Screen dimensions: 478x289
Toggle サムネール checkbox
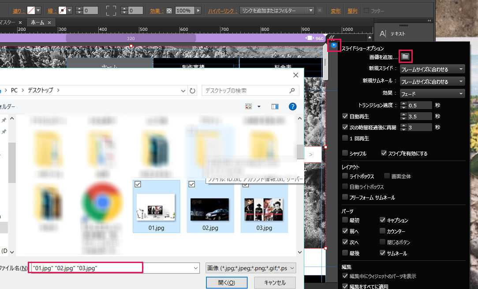pyautogui.click(x=383, y=253)
